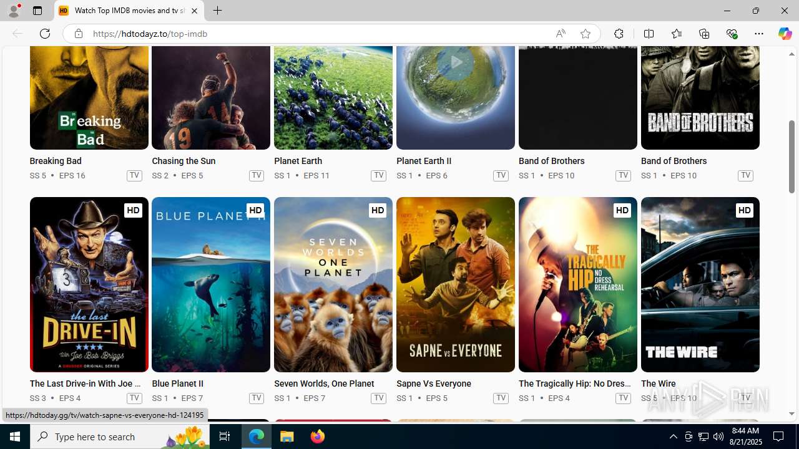Open Planet Earth II title link
This screenshot has width=799, height=449.
click(424, 161)
